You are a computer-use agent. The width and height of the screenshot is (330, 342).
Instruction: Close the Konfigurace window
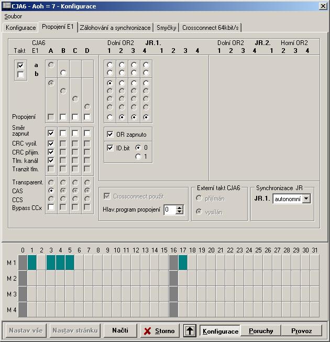click(x=323, y=6)
